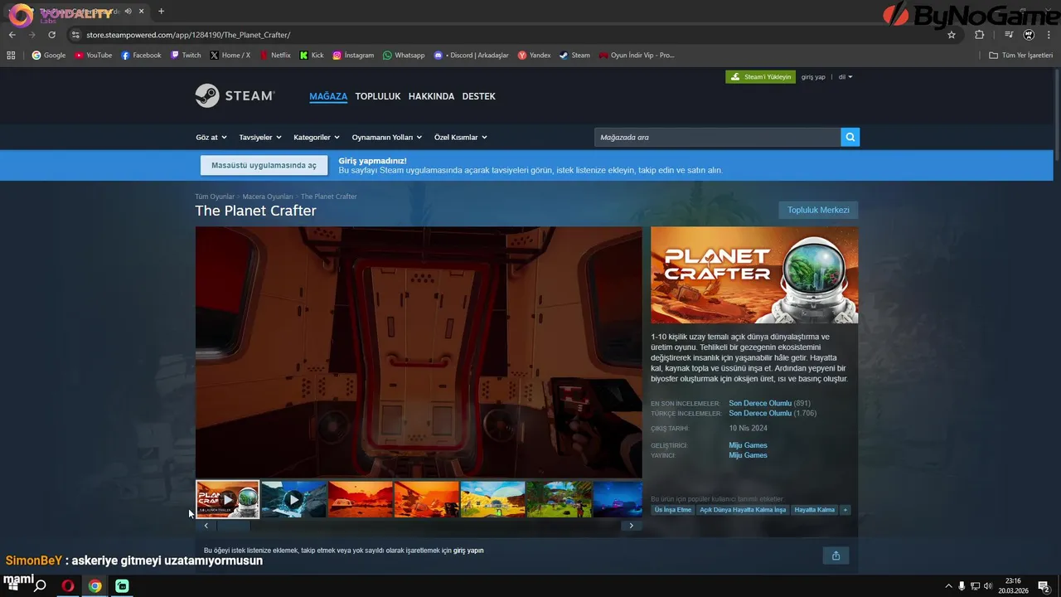Image resolution: width=1061 pixels, height=597 pixels.
Task: Open the Facebook bookmark
Action: [141, 56]
